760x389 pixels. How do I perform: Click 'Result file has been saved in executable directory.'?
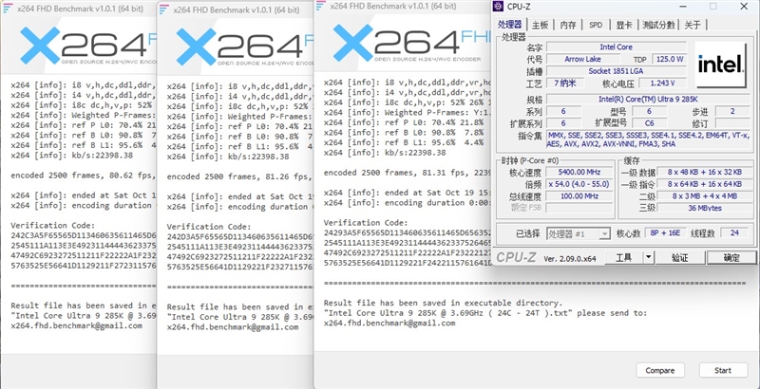click(x=443, y=303)
